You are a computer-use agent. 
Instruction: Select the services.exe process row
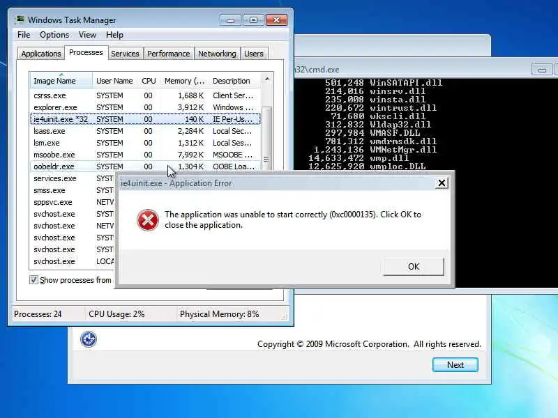(73, 178)
